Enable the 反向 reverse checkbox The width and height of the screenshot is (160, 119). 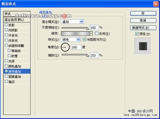pos(96,34)
